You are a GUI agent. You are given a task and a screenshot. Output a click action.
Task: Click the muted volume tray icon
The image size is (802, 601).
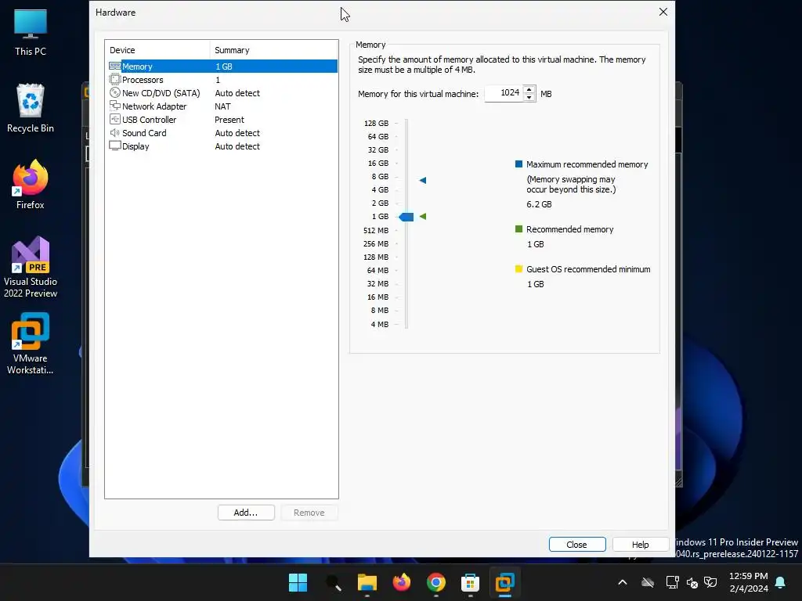(x=692, y=582)
